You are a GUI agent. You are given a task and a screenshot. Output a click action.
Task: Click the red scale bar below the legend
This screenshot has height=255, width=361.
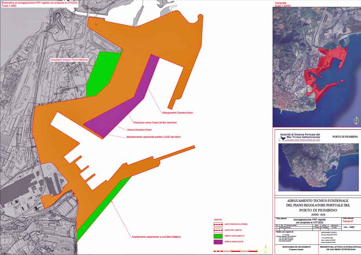236,251
